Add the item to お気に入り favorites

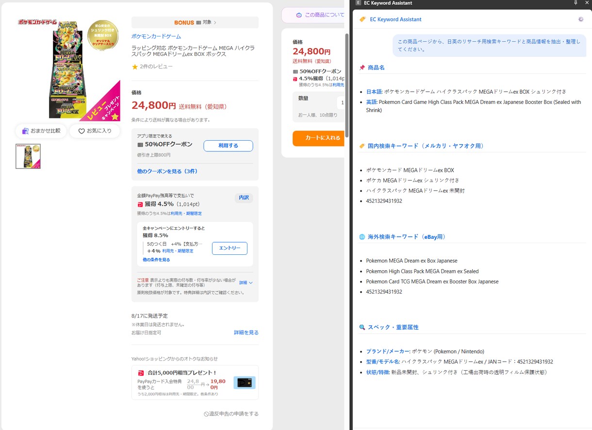pyautogui.click(x=95, y=131)
